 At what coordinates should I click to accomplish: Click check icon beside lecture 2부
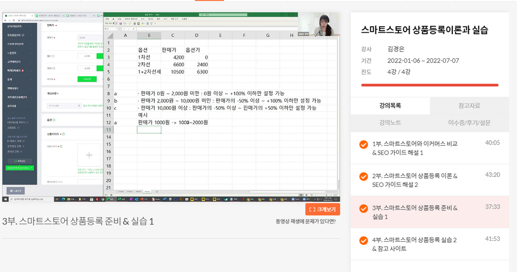click(x=364, y=177)
